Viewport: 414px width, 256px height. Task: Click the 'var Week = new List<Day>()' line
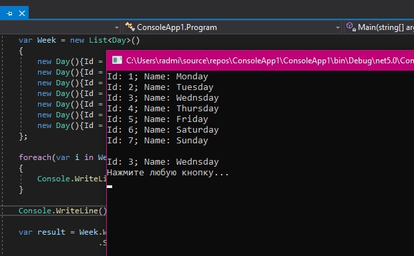coord(79,41)
